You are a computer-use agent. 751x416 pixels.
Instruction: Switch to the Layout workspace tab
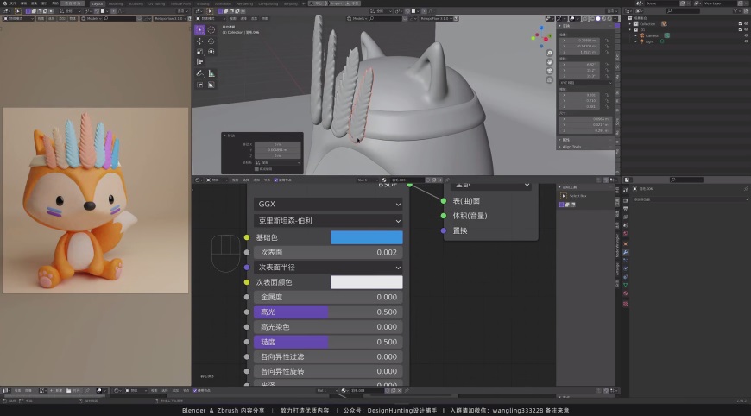click(x=98, y=3)
